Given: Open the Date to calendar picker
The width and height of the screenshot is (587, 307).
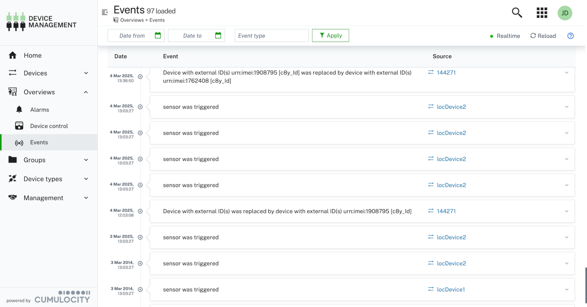Looking at the screenshot, I should click(x=218, y=35).
